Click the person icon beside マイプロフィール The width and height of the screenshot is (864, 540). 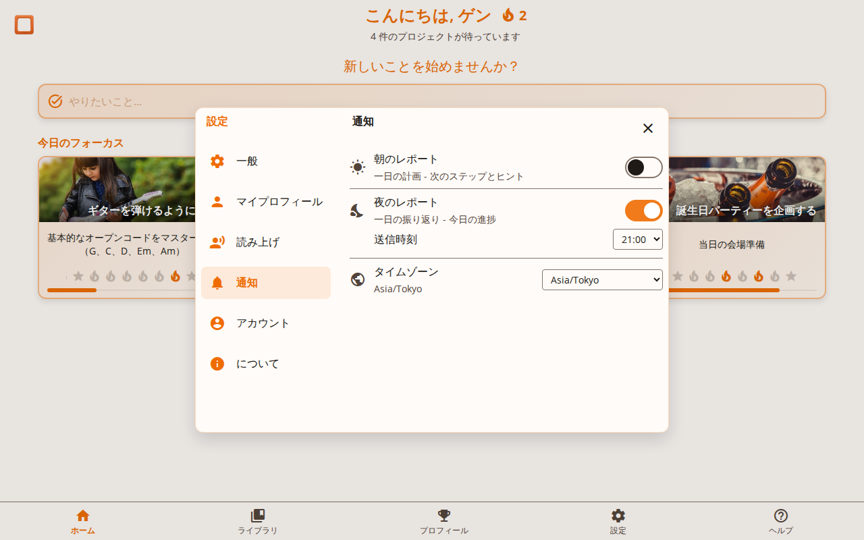217,202
